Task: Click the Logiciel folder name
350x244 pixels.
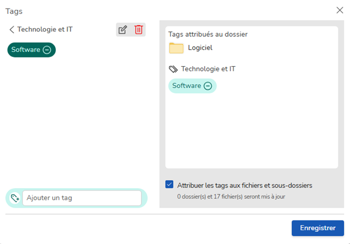Action: click(200, 48)
